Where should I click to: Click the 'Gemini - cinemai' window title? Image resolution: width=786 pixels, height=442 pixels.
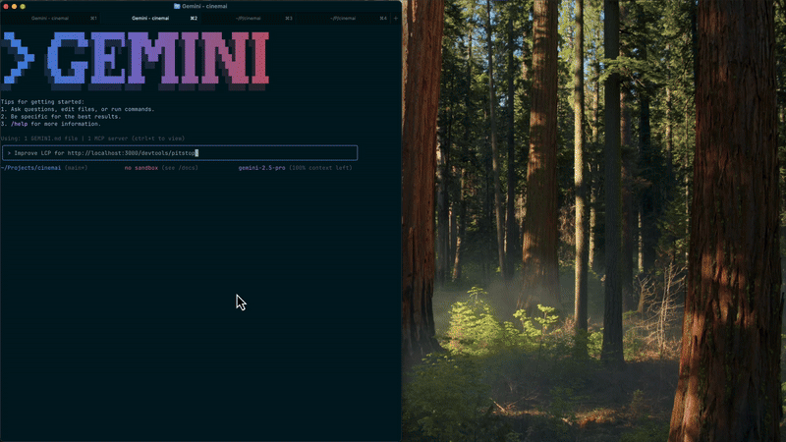point(204,6)
